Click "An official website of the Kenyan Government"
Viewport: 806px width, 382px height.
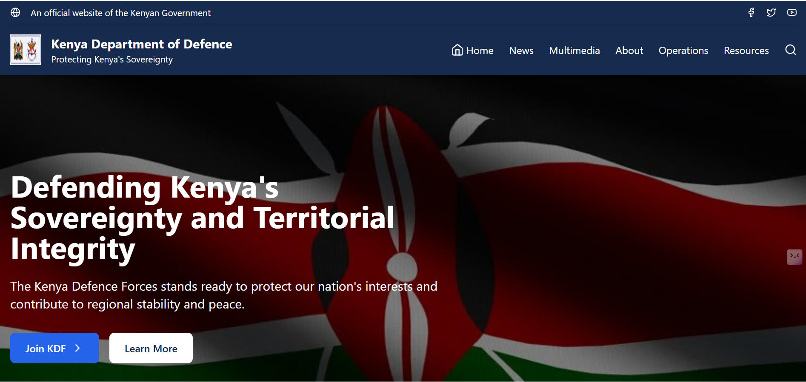point(120,13)
